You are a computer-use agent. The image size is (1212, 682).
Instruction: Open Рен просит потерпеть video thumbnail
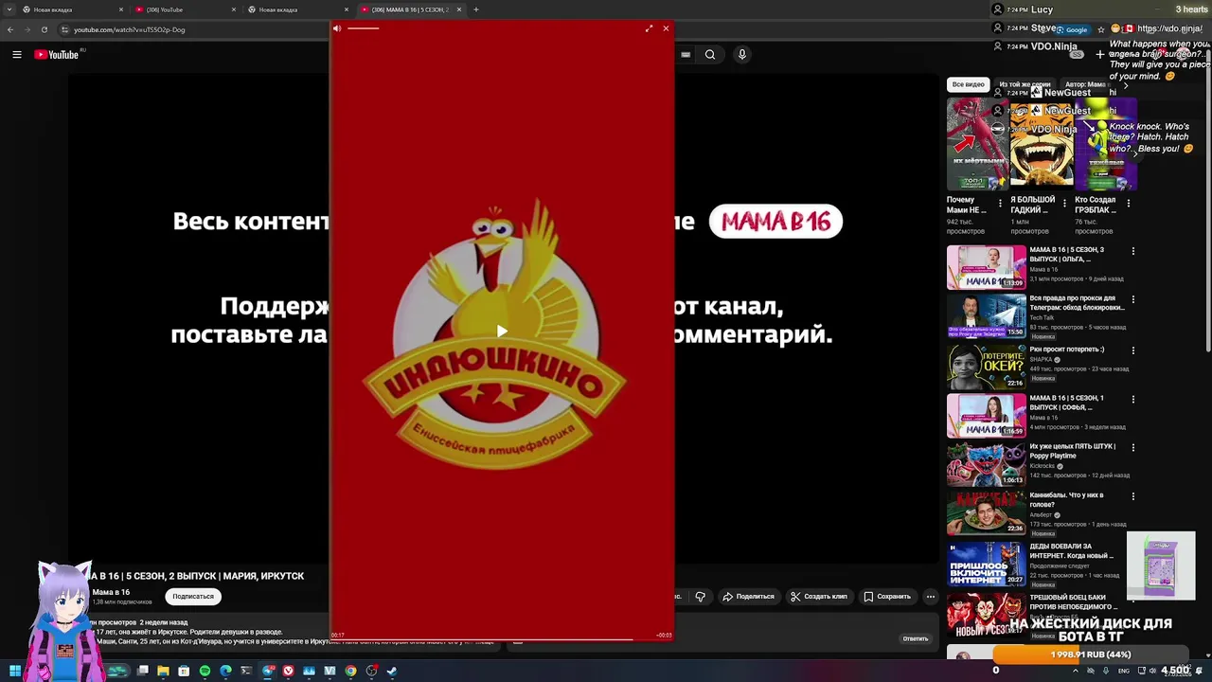(x=986, y=367)
